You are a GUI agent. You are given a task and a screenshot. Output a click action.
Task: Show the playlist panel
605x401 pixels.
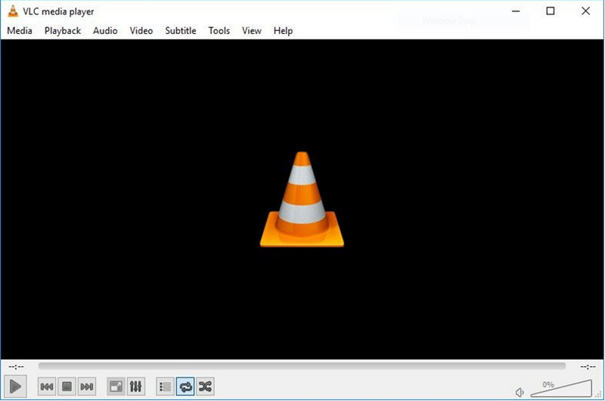165,387
